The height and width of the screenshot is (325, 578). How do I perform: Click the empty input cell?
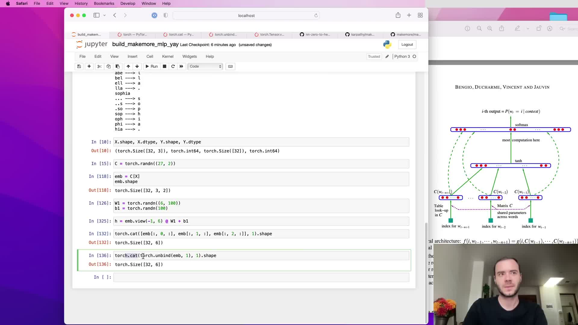pos(261,277)
